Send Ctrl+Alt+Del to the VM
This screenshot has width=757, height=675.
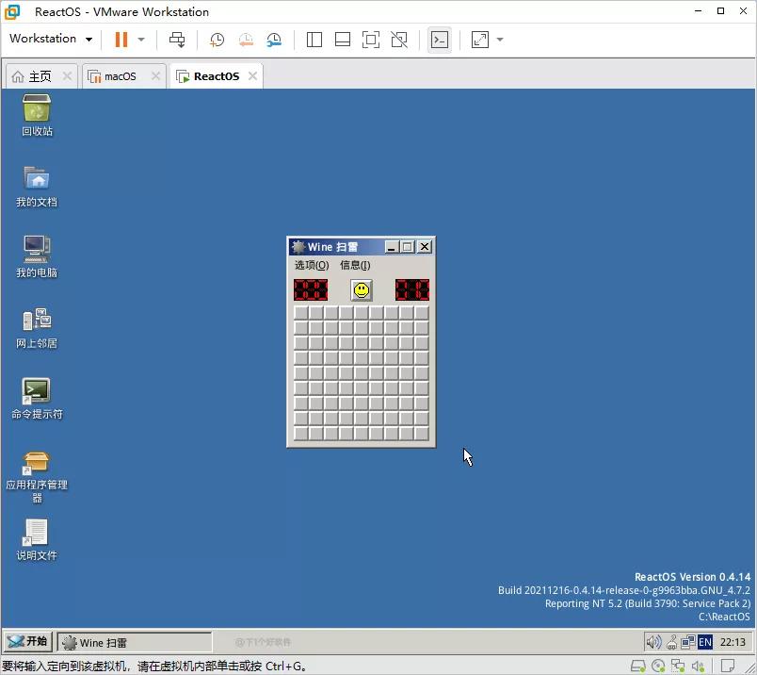(x=177, y=40)
